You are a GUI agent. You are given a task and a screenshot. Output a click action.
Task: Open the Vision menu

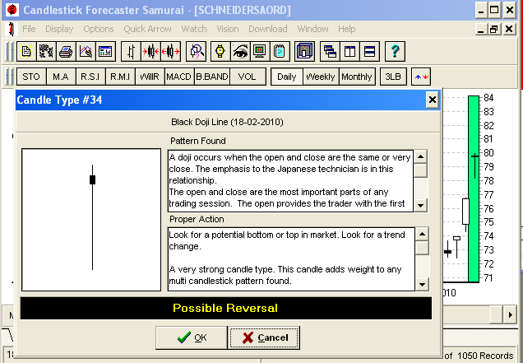[x=228, y=29]
